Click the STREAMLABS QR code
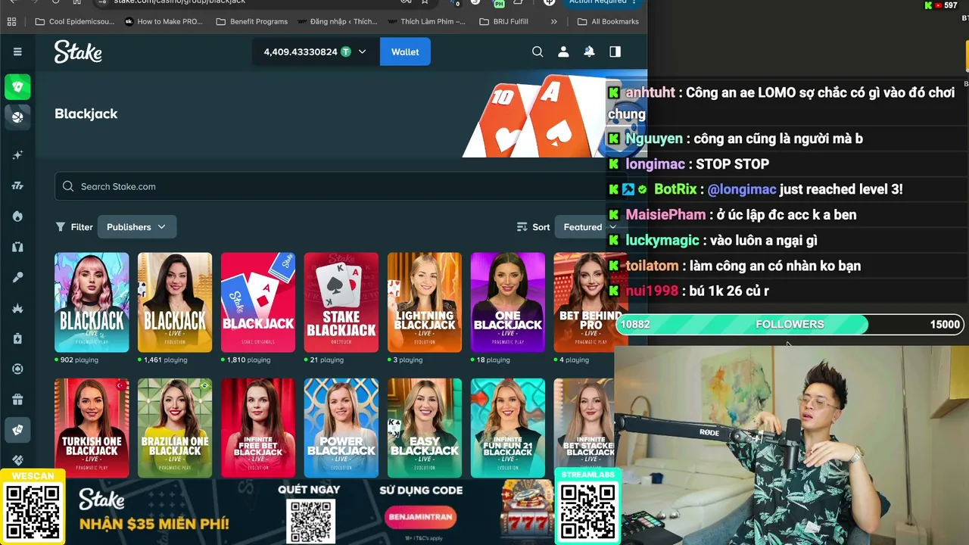The image size is (969, 545). click(587, 512)
